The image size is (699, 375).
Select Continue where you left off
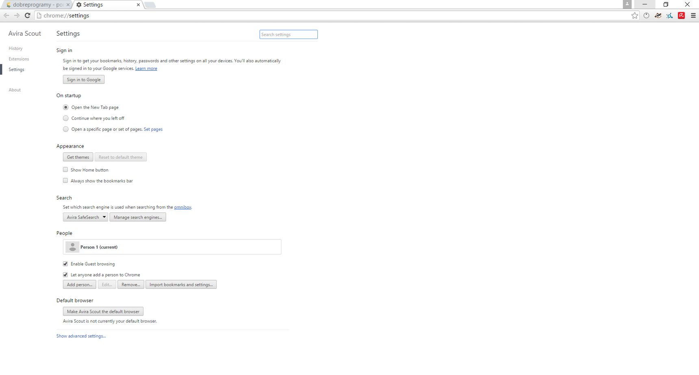(x=66, y=118)
